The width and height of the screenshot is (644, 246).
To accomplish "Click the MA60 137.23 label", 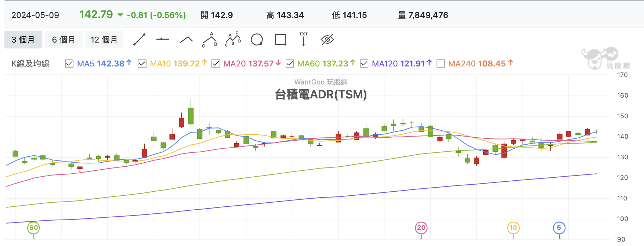I will coord(326,64).
